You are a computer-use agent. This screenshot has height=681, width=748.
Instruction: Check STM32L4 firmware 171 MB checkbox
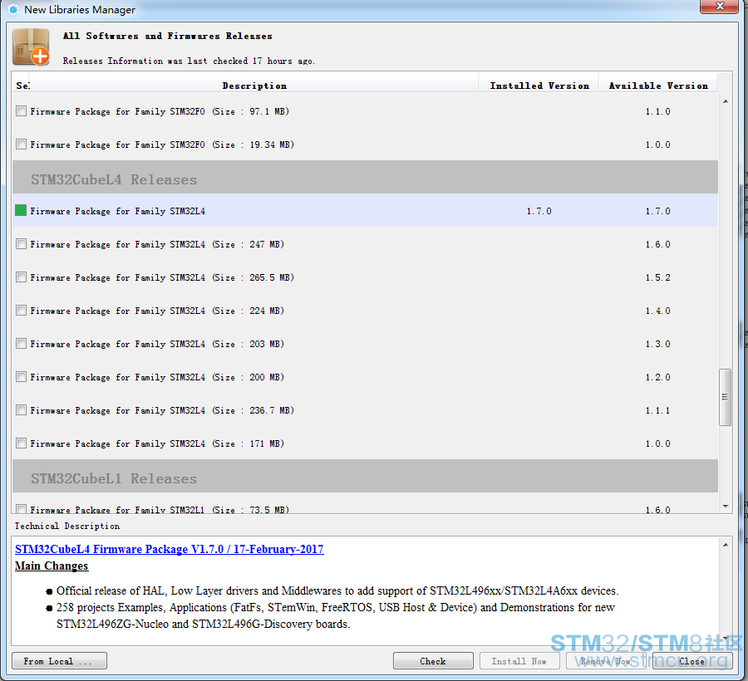coord(21,443)
